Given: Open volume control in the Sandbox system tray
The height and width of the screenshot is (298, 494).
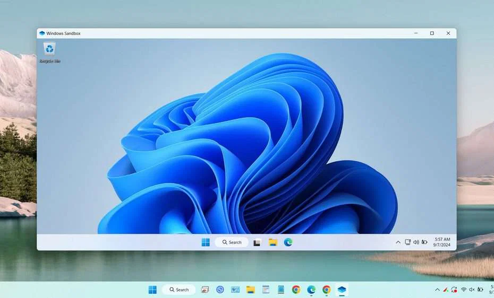Looking at the screenshot, I should pyautogui.click(x=416, y=242).
